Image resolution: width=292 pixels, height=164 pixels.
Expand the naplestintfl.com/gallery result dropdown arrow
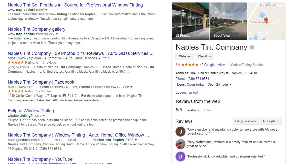pyautogui.click(x=57, y=34)
